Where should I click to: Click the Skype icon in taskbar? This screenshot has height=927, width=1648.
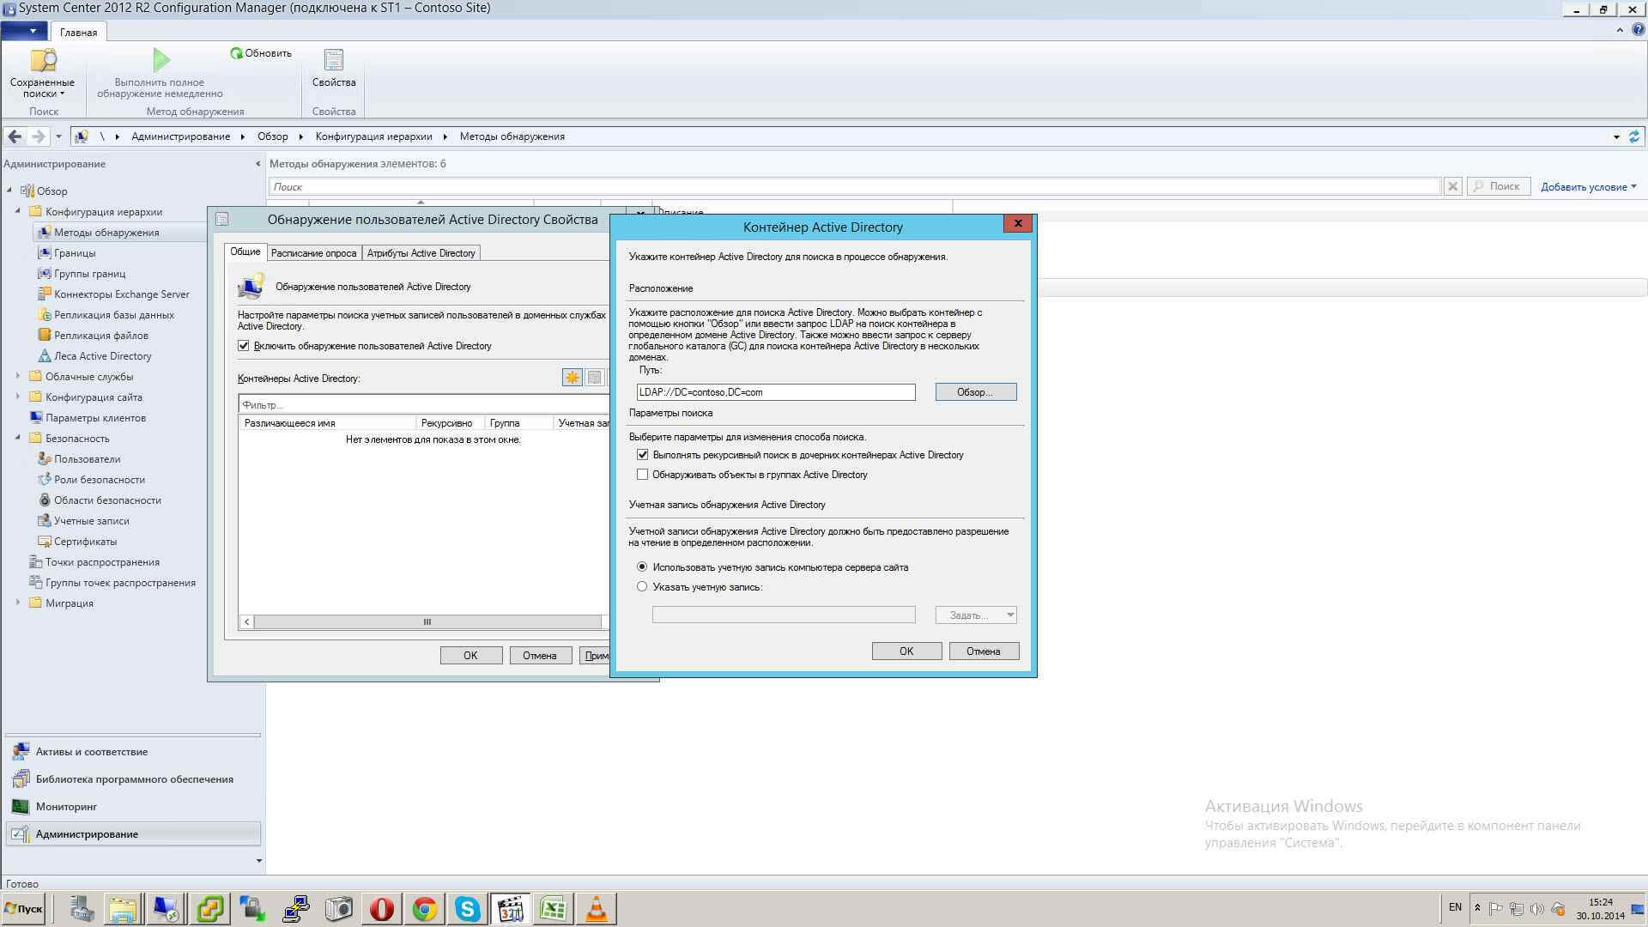tap(468, 909)
